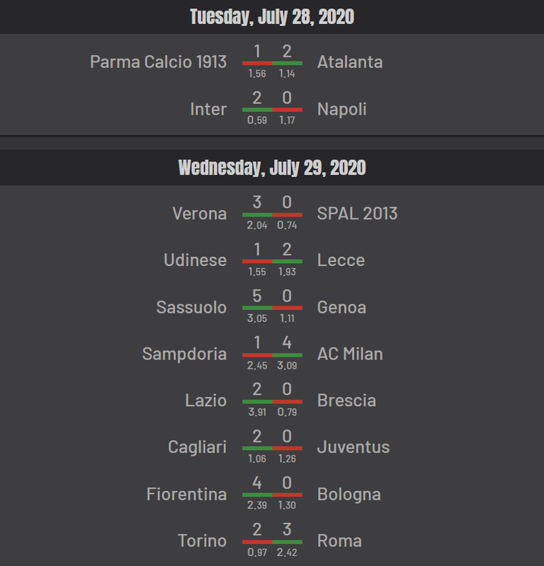The width and height of the screenshot is (544, 566).
Task: Select the Sassuolo team name
Action: click(x=191, y=307)
